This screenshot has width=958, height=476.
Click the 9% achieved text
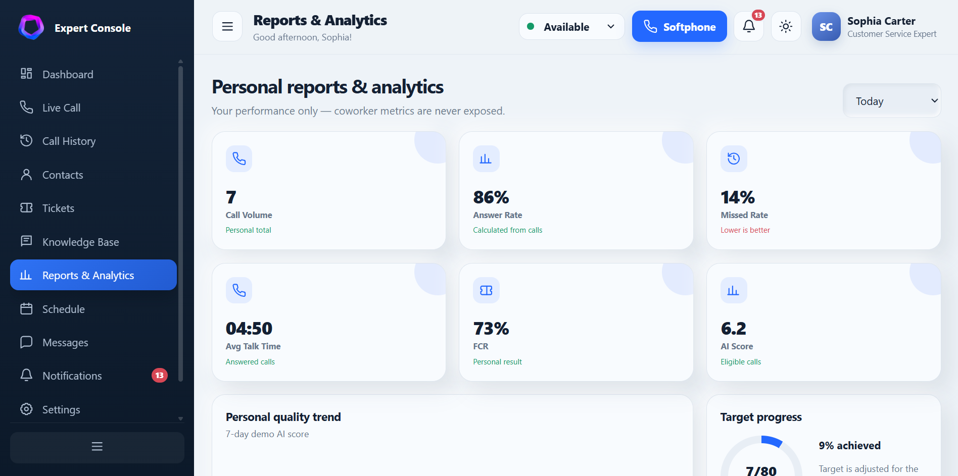click(849, 446)
